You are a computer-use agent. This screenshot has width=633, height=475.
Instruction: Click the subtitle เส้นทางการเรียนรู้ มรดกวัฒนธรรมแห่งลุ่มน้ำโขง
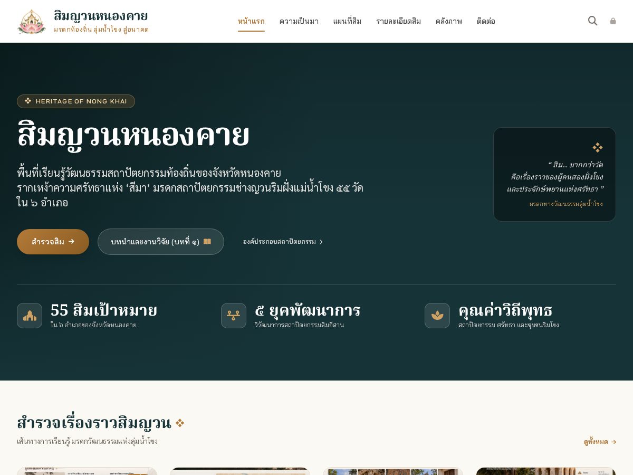click(x=87, y=441)
